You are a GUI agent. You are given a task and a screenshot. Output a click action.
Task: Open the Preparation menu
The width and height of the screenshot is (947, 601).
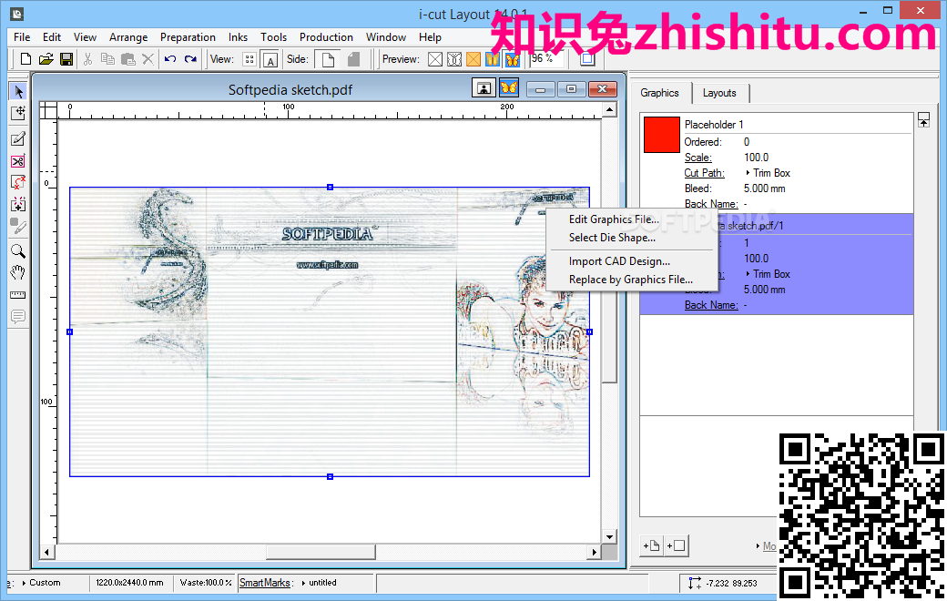pos(188,36)
